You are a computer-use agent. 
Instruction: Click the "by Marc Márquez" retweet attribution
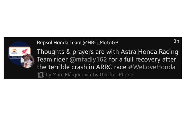65,75
